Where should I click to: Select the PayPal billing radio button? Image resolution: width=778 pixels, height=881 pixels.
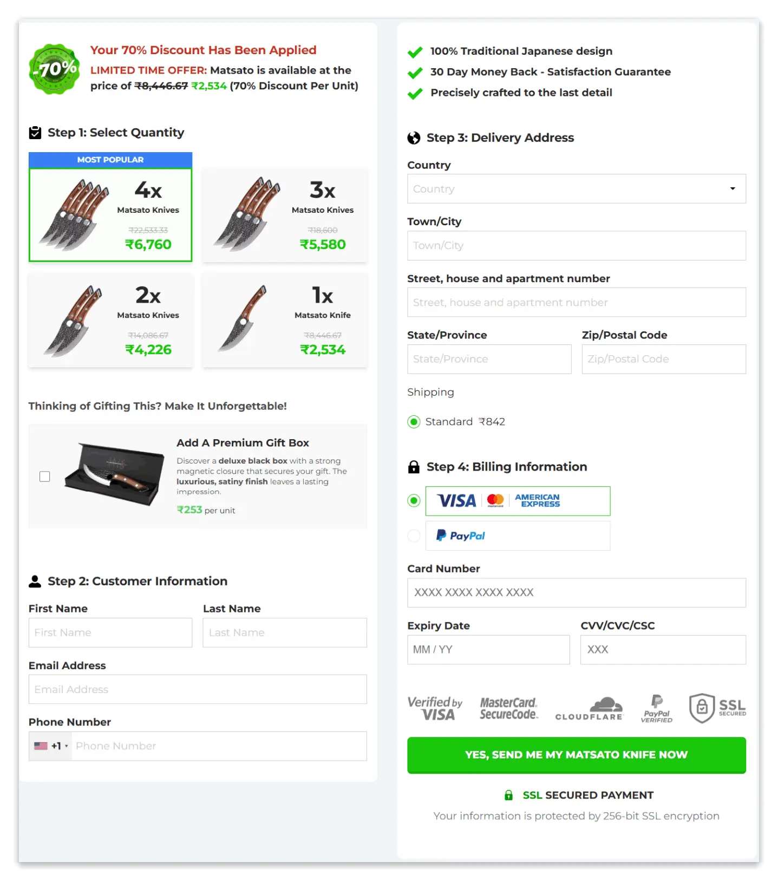click(414, 536)
